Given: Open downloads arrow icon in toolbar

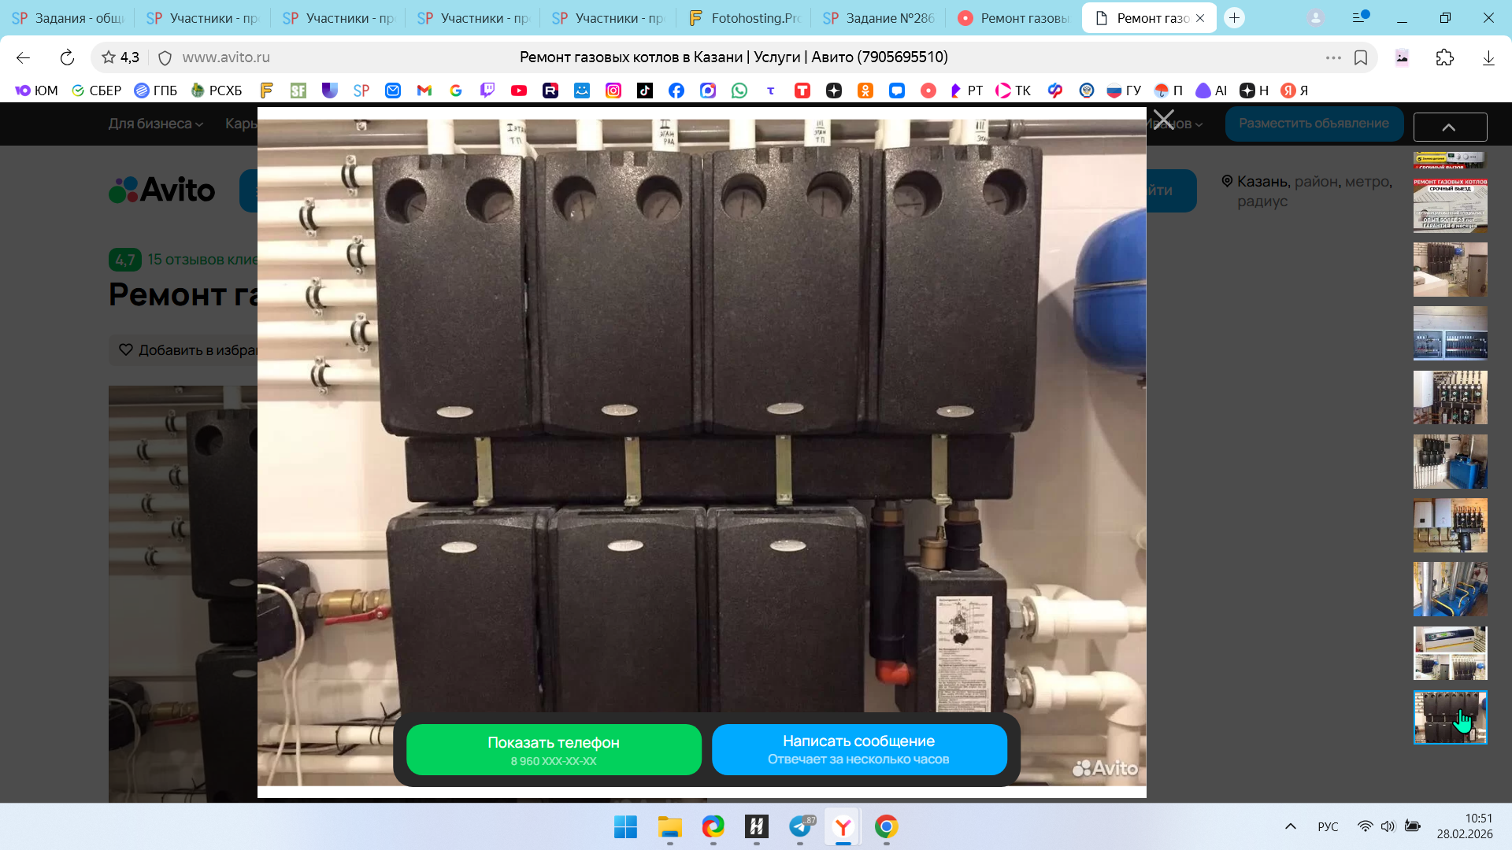Looking at the screenshot, I should click(1488, 57).
